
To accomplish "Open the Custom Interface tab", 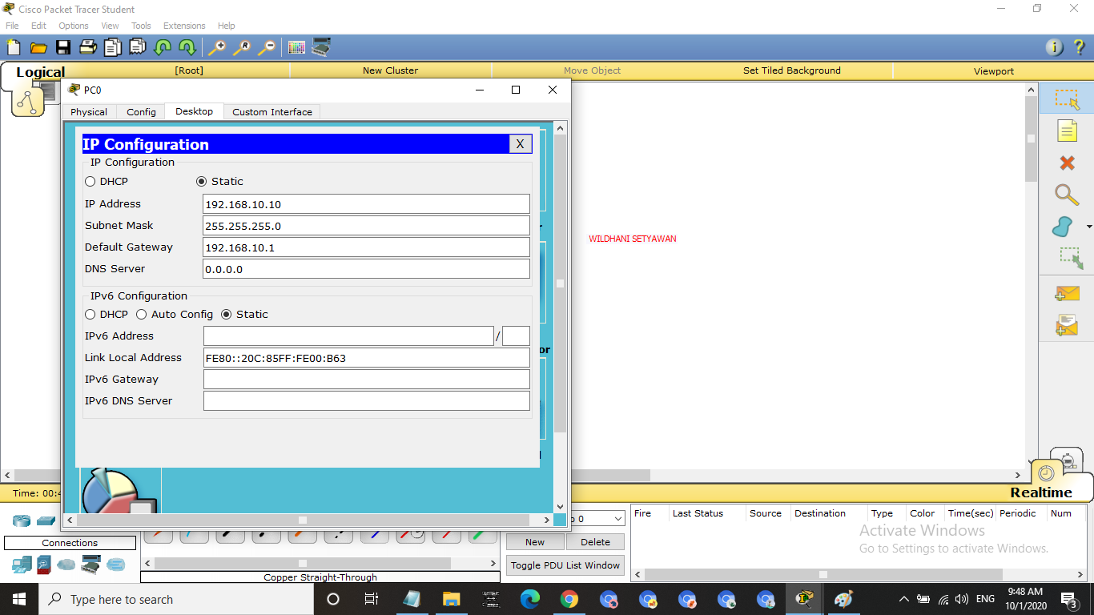I will [272, 112].
